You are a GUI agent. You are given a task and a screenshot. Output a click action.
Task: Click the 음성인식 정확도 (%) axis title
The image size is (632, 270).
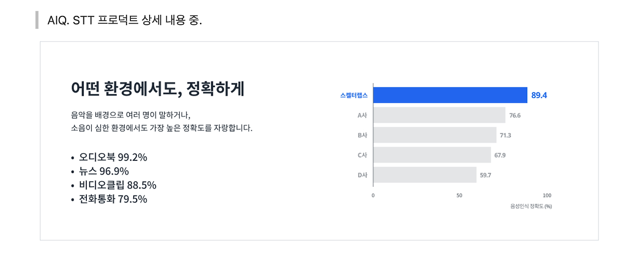click(x=531, y=206)
